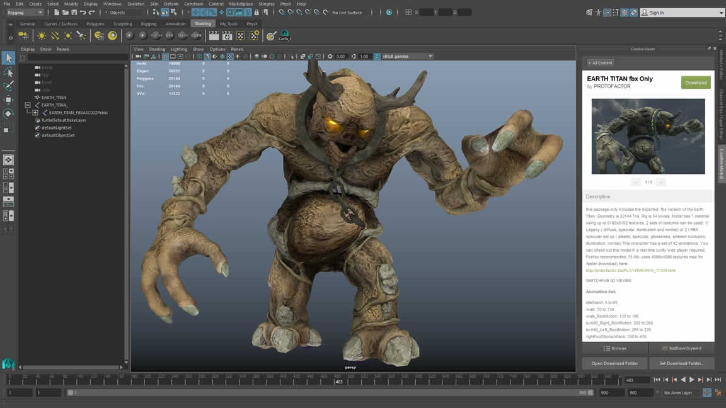Image resolution: width=726 pixels, height=408 pixels.
Task: Click the yellow Hypershade sphere shelf icon
Action: click(x=113, y=36)
